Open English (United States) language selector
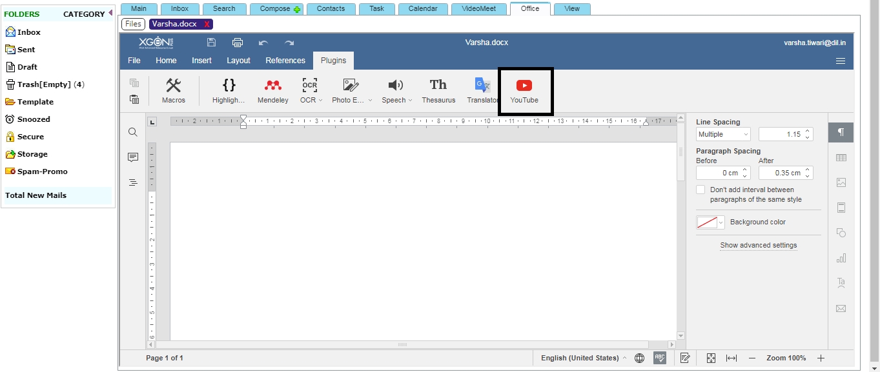The width and height of the screenshot is (880, 372). pos(584,358)
